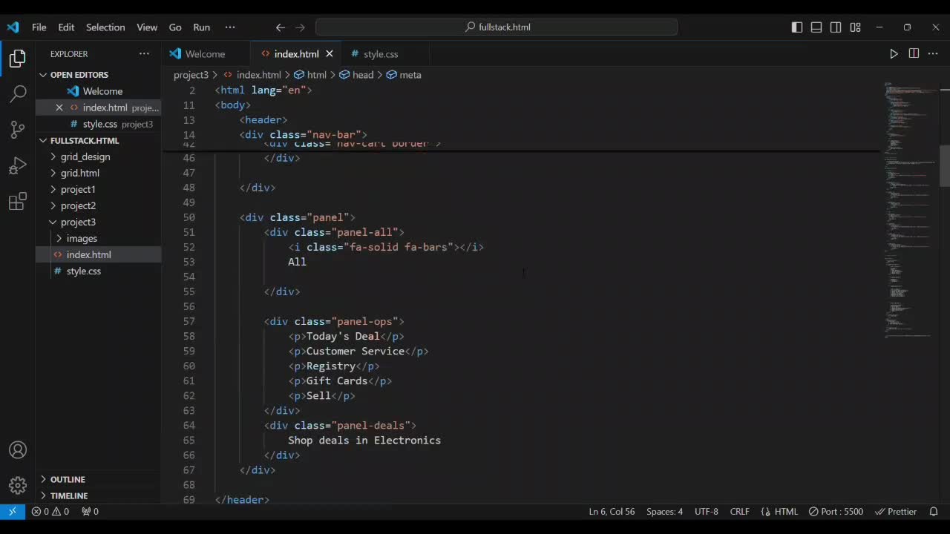Open the Go menu

[175, 27]
